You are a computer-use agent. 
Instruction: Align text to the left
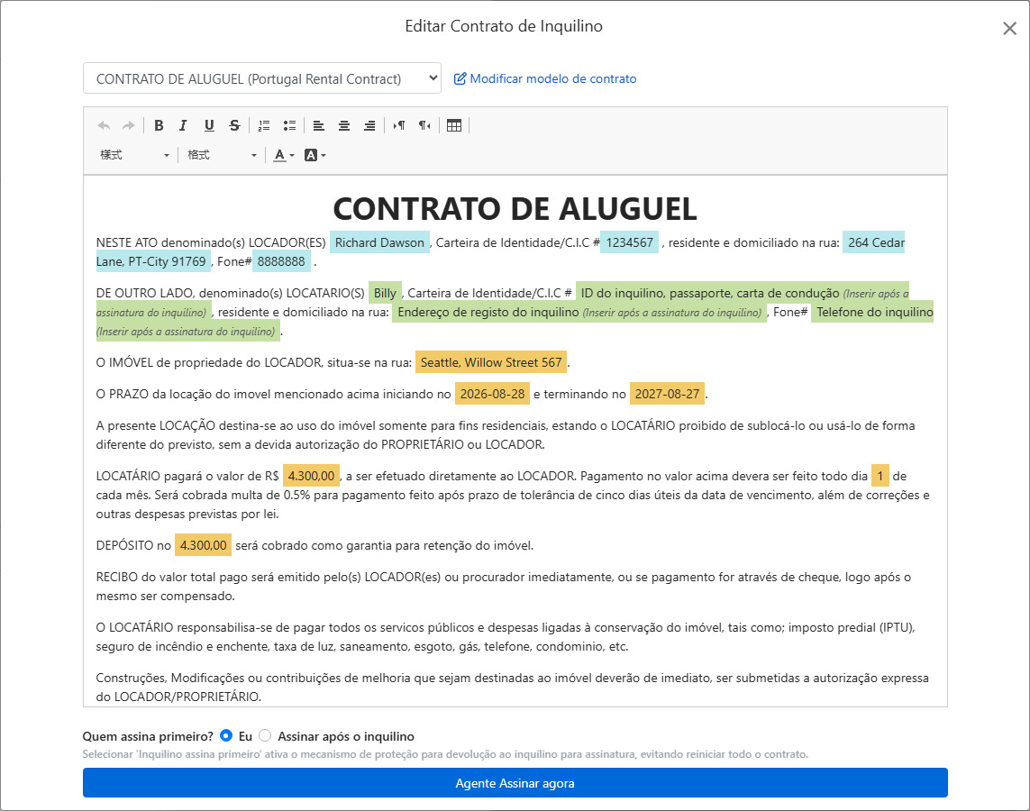pyautogui.click(x=319, y=125)
